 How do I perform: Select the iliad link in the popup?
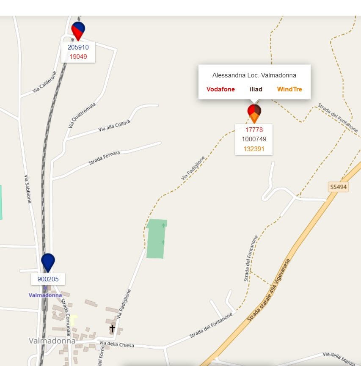[256, 89]
